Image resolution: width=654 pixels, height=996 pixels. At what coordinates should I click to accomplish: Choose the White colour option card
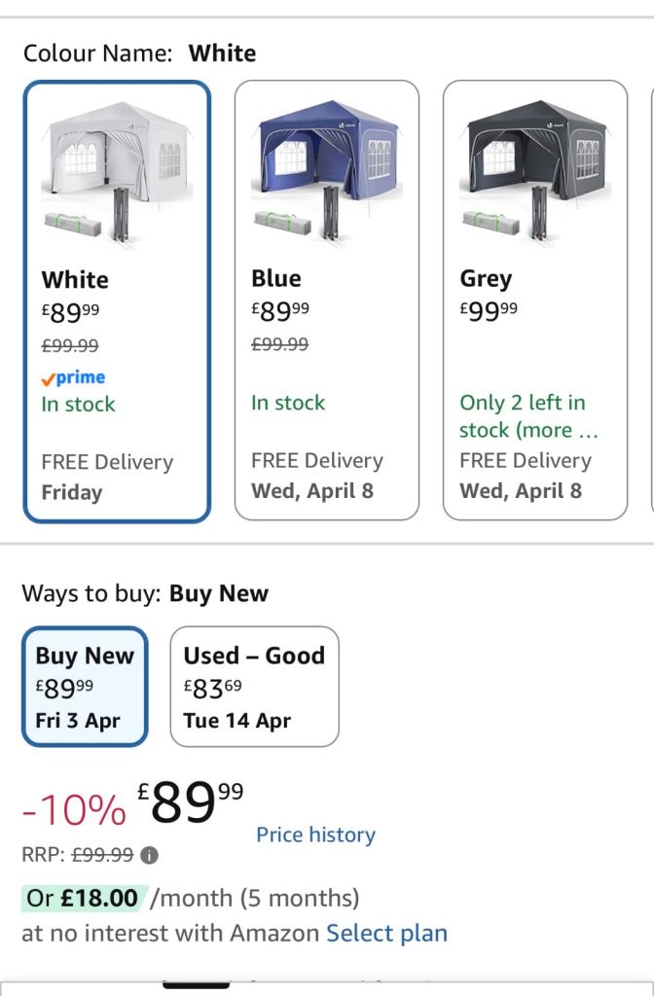pos(116,302)
